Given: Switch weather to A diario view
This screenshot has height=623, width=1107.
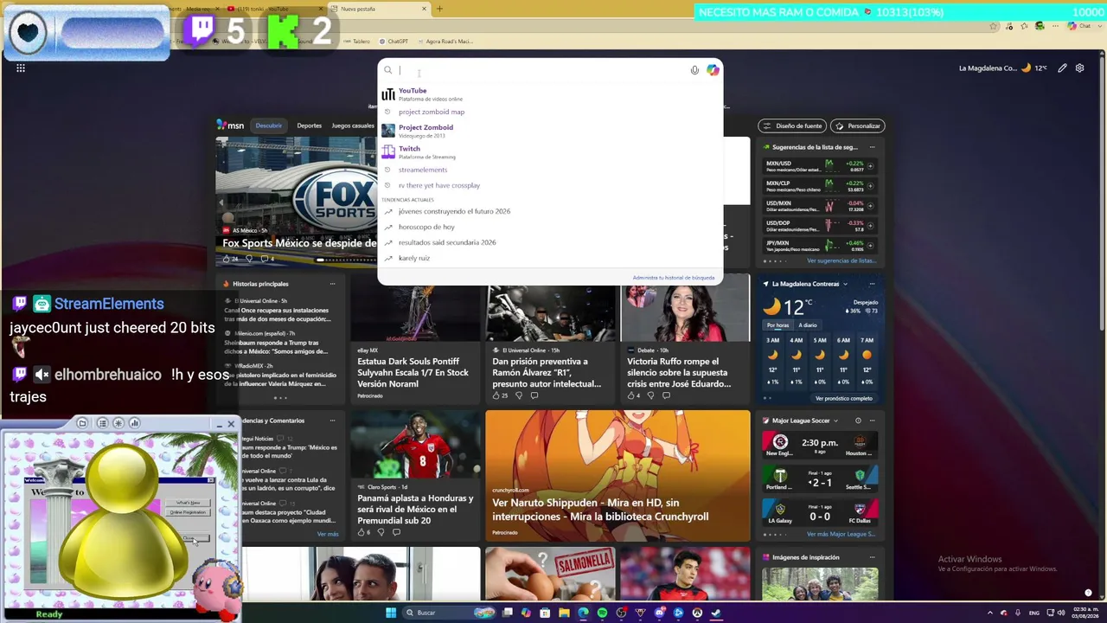Looking at the screenshot, I should (808, 325).
